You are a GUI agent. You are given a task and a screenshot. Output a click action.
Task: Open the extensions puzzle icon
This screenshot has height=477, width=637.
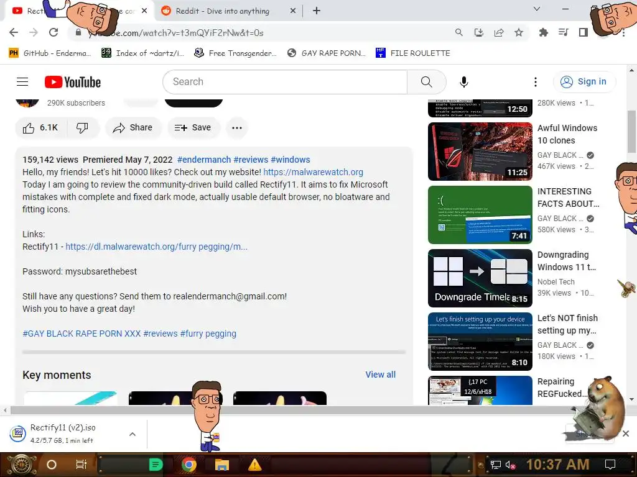point(543,32)
